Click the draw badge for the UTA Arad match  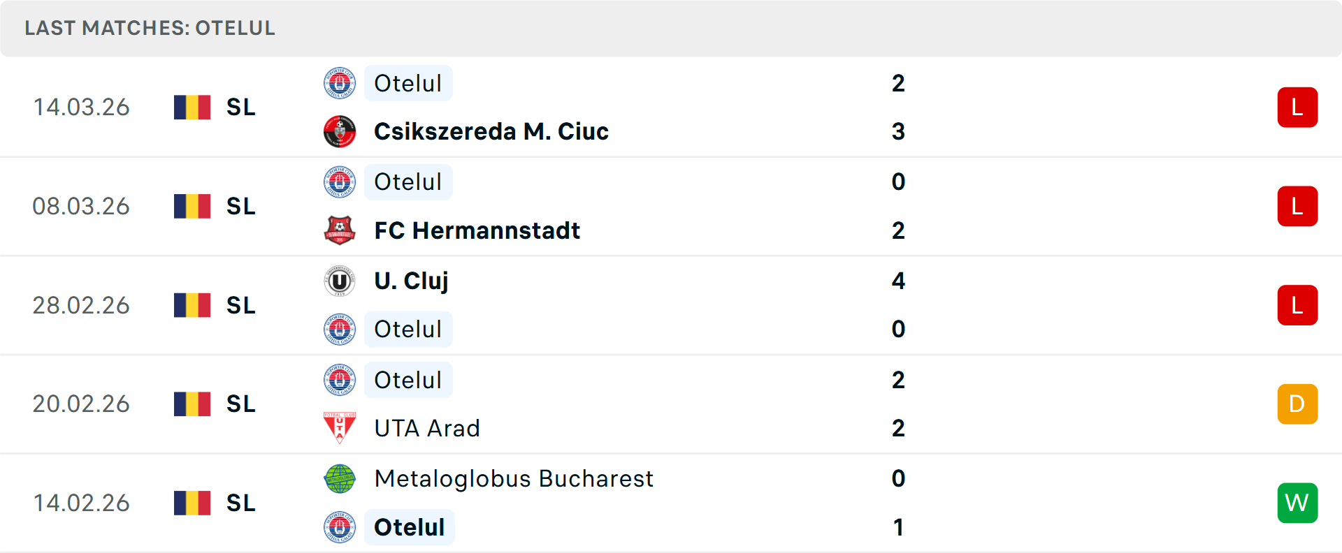(x=1297, y=404)
